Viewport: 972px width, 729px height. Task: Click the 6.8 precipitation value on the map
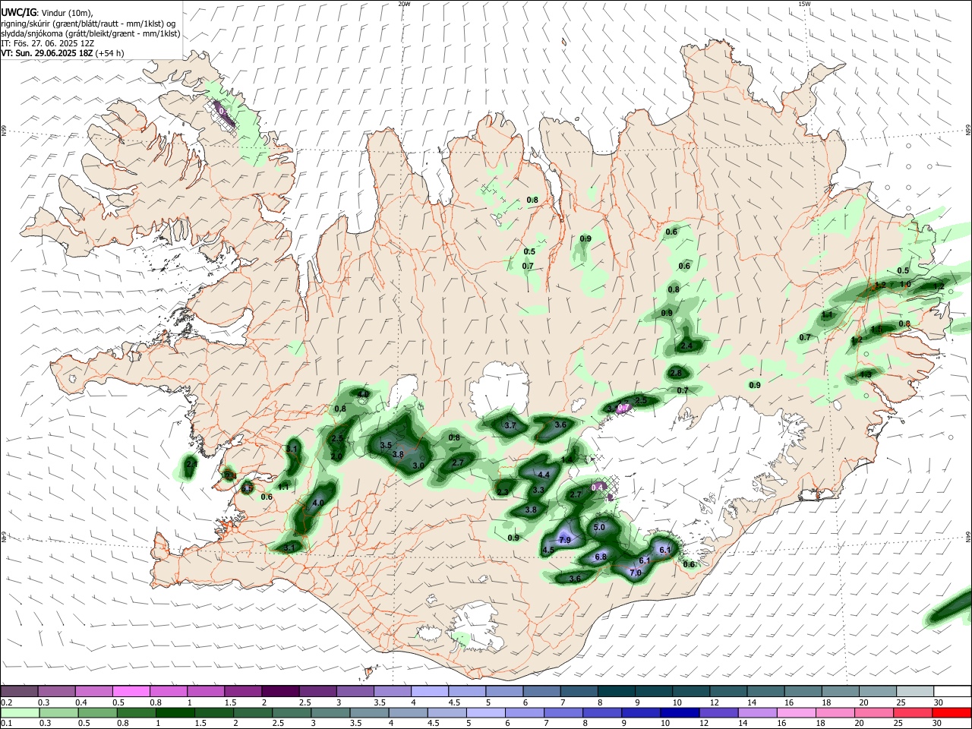601,557
